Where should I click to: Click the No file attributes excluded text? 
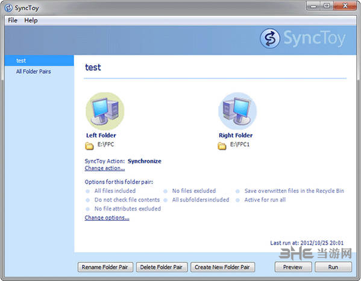[128, 209]
